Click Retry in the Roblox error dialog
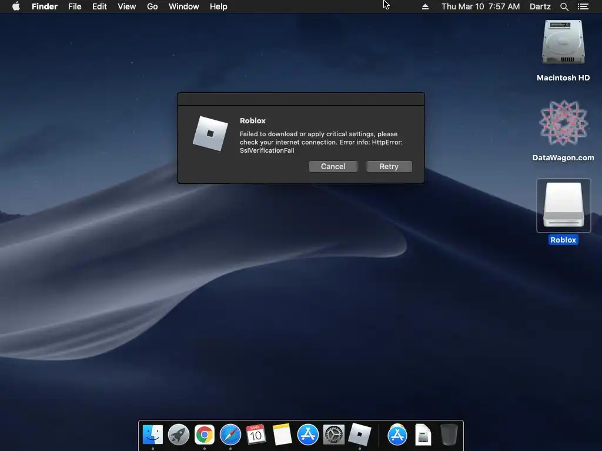 pos(389,166)
